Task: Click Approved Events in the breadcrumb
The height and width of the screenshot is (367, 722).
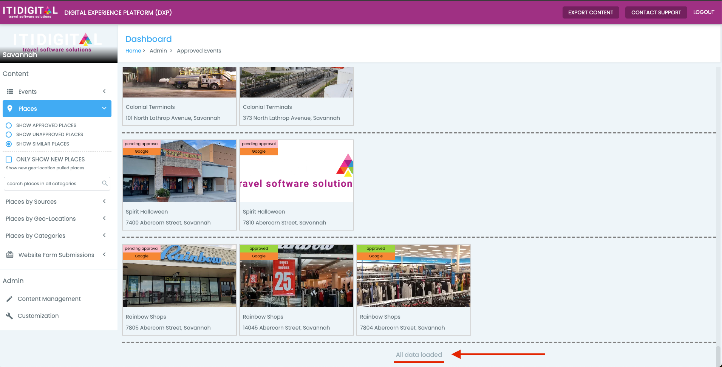Action: pos(199,51)
